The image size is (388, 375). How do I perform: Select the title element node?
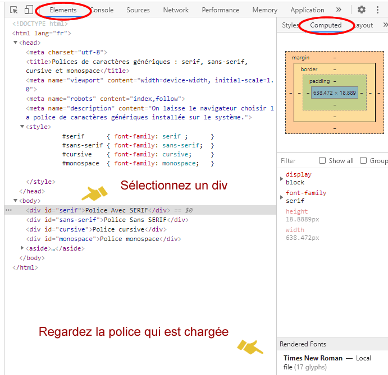tap(137, 66)
